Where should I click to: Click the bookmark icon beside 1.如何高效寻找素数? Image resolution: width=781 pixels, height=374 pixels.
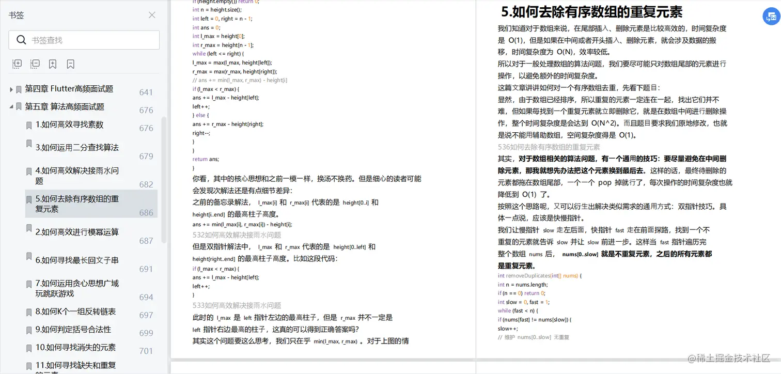pyautogui.click(x=28, y=124)
